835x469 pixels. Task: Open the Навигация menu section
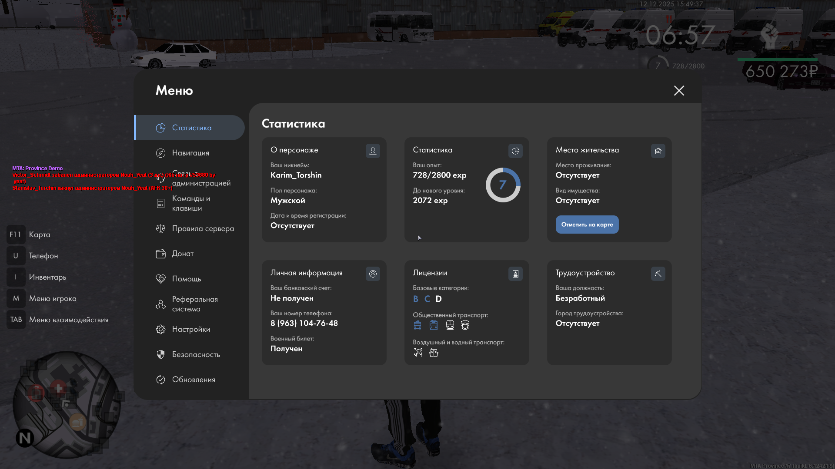click(x=190, y=153)
